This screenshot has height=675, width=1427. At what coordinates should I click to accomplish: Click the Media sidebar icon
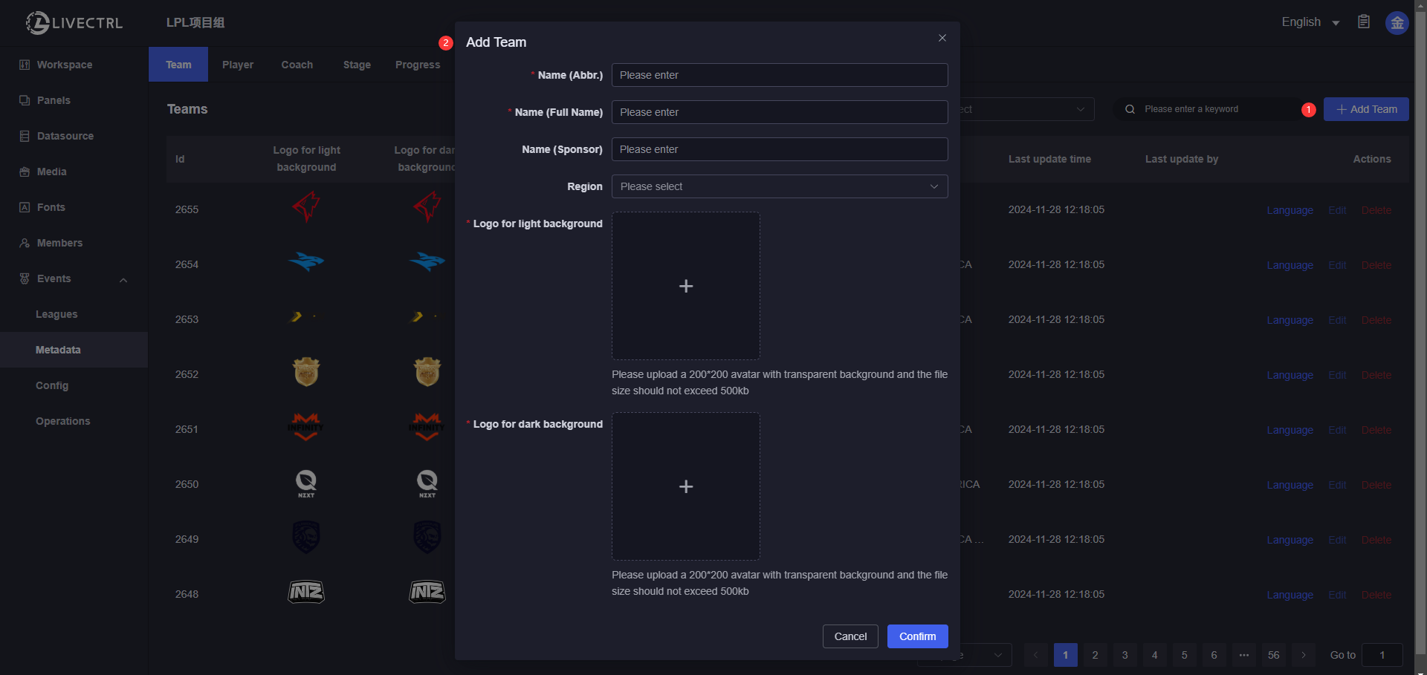tap(25, 172)
